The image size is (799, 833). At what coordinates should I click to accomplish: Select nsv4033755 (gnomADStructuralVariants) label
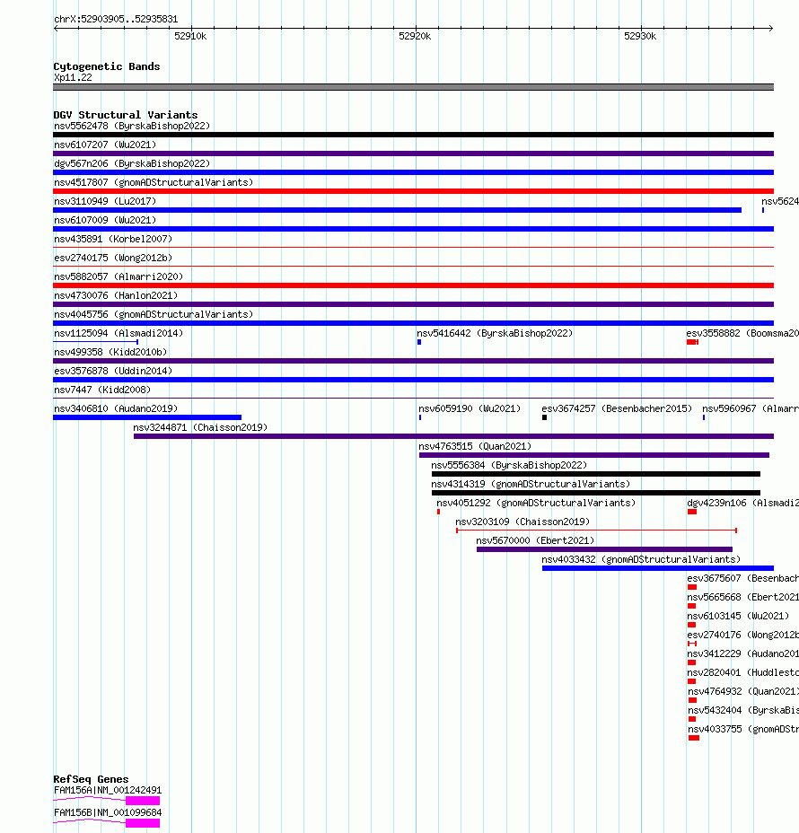coord(743,730)
